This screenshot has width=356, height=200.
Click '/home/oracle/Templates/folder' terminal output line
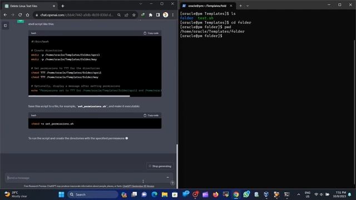coord(212,31)
